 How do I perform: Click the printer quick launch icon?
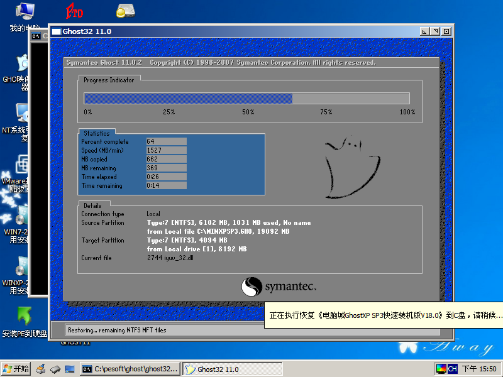point(41,369)
